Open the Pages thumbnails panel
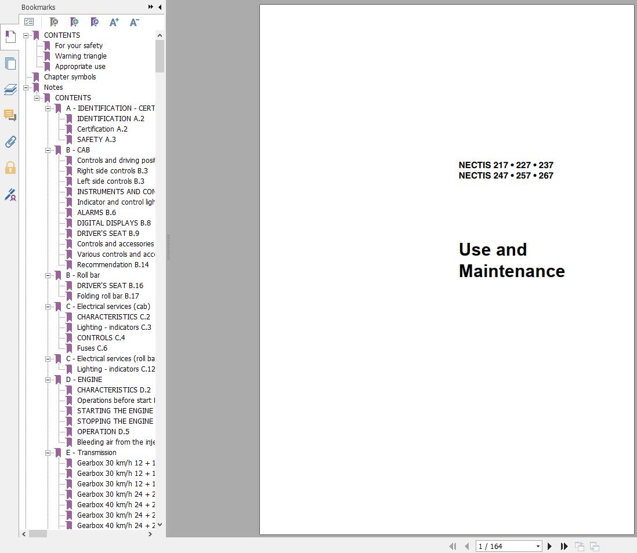Image resolution: width=637 pixels, height=553 pixels. (x=10, y=63)
